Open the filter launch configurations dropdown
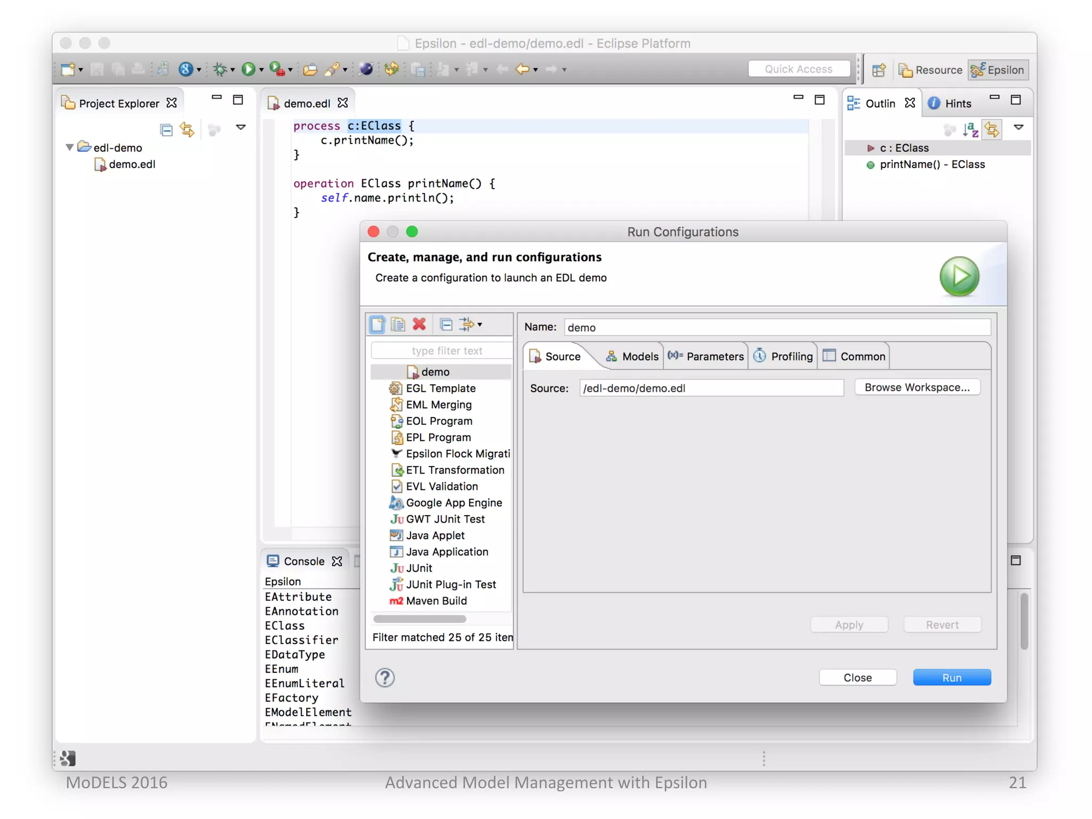This screenshot has width=1092, height=819. pyautogui.click(x=479, y=324)
